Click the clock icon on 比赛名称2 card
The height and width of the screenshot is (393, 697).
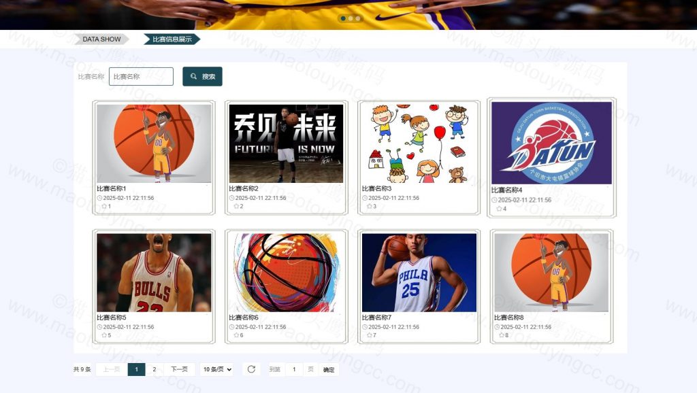click(231, 198)
